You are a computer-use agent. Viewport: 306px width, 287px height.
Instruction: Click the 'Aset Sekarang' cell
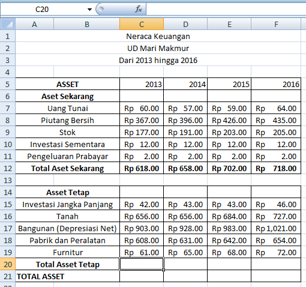click(x=68, y=96)
